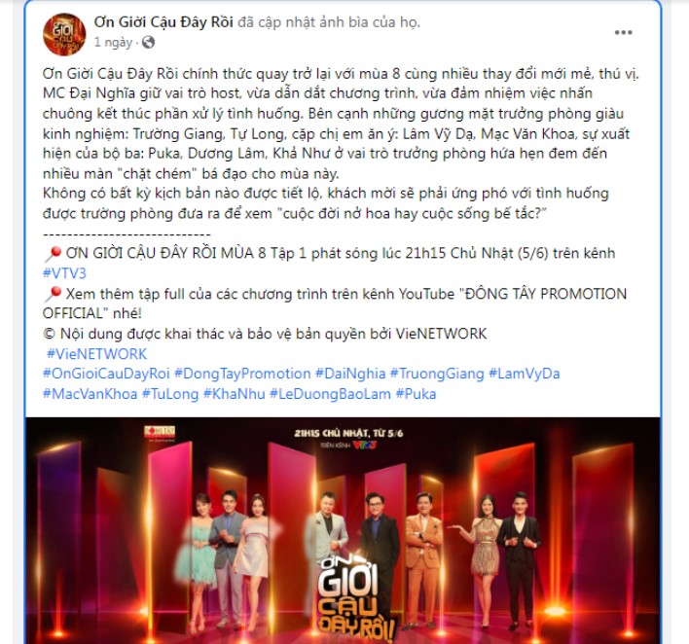
Task: Click the Ơn Giời Cậu Đây Rồi profile avatar
Action: (64, 34)
